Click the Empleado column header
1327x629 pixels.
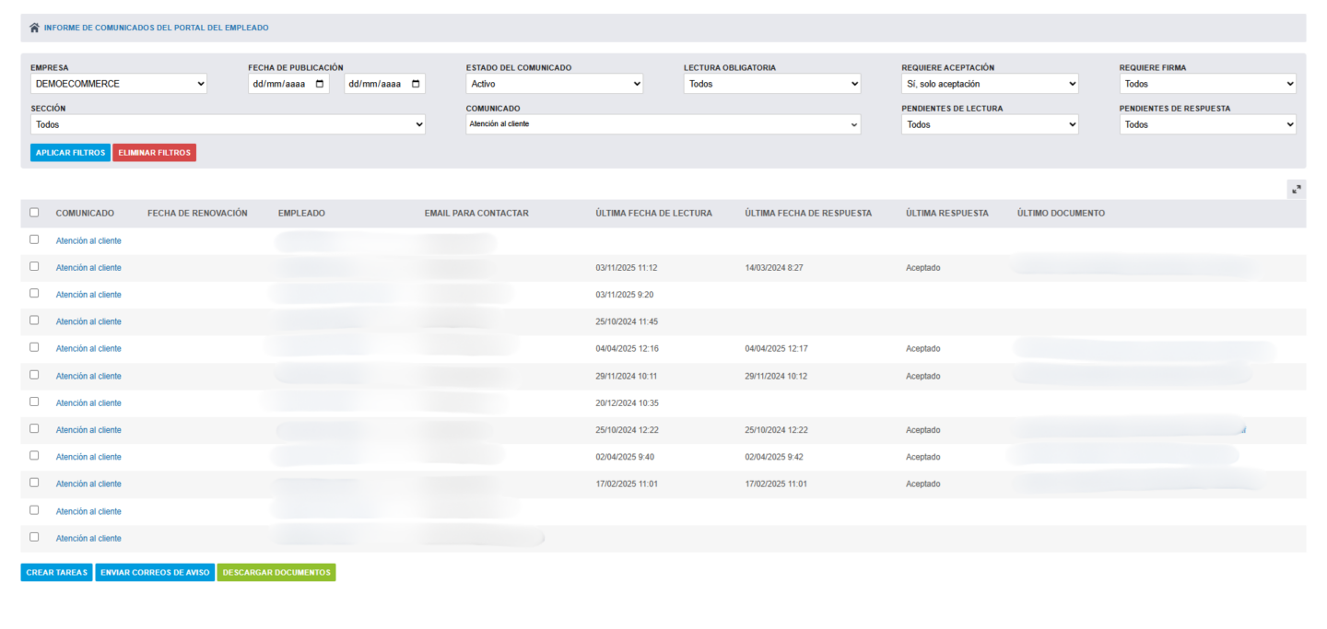pyautogui.click(x=301, y=214)
